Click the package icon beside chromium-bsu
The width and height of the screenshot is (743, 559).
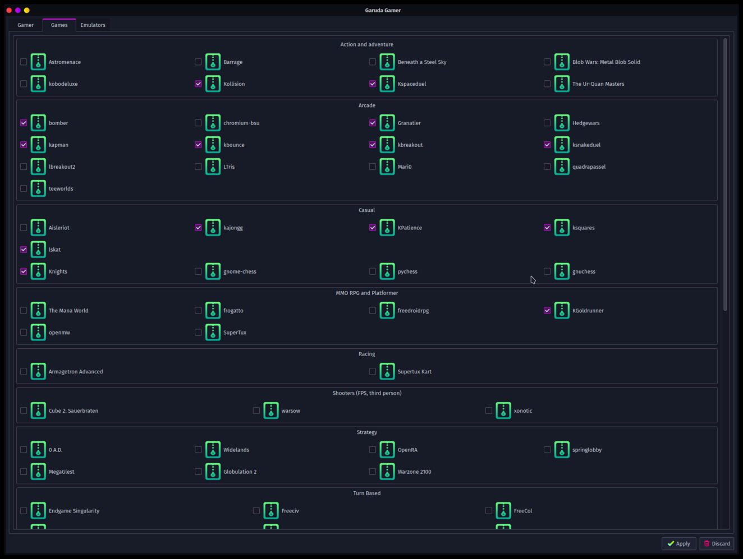coord(213,123)
